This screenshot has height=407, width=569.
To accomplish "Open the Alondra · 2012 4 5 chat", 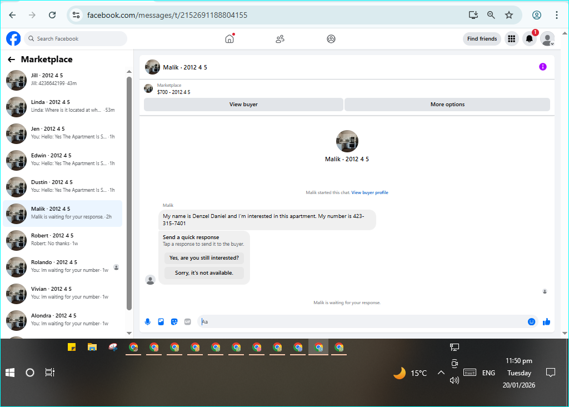I will [62, 320].
